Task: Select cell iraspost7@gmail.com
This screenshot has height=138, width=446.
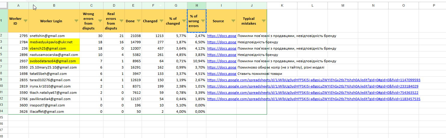Action: coord(54,105)
